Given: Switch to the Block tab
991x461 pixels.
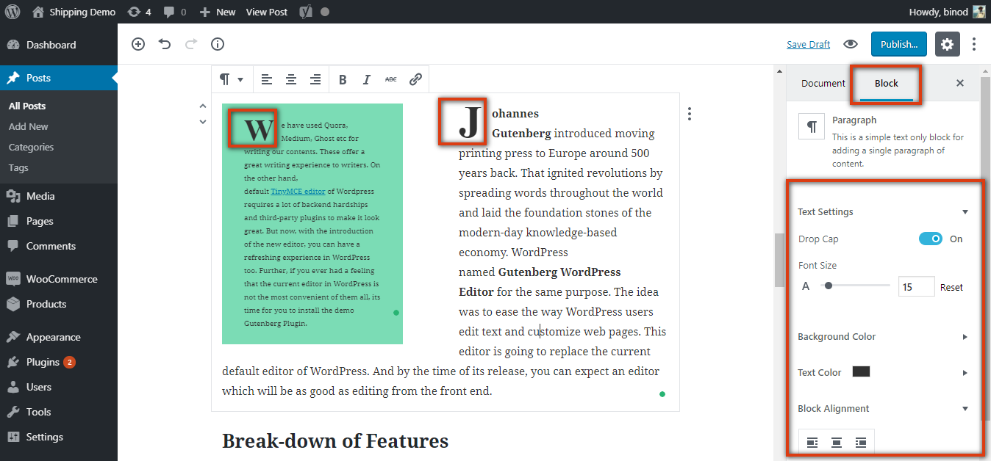Looking at the screenshot, I should [887, 83].
